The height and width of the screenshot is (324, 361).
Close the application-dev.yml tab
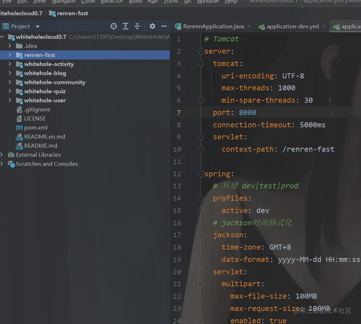coord(324,26)
